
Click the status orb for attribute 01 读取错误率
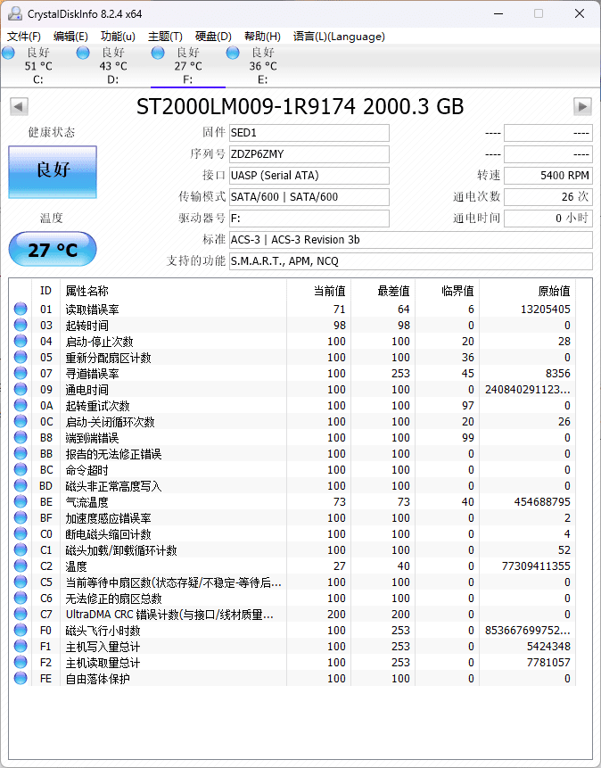click(x=21, y=309)
